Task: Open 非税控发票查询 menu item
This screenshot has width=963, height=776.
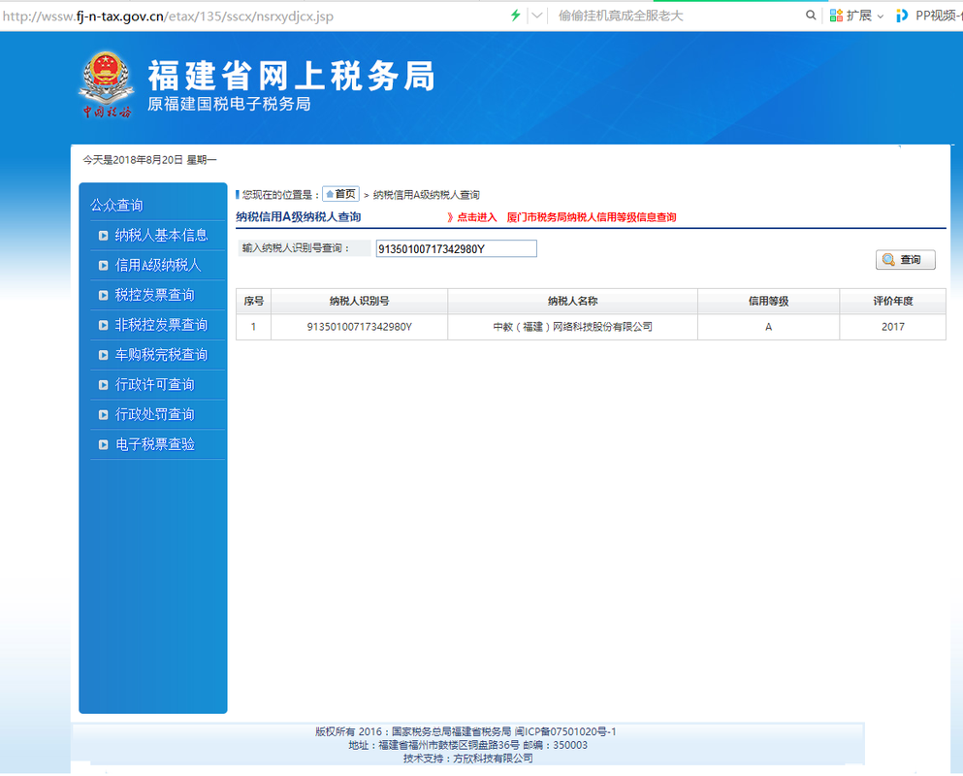Action: click(161, 325)
